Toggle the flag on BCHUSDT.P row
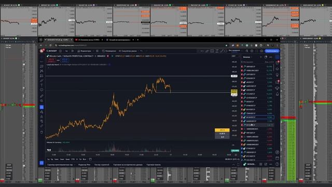This screenshot has height=187, width=332. [242, 117]
